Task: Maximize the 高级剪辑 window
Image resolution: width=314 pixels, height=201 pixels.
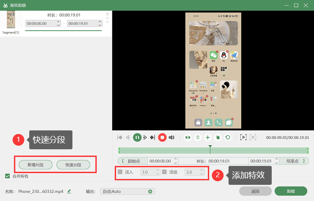Action: (x=296, y=5)
